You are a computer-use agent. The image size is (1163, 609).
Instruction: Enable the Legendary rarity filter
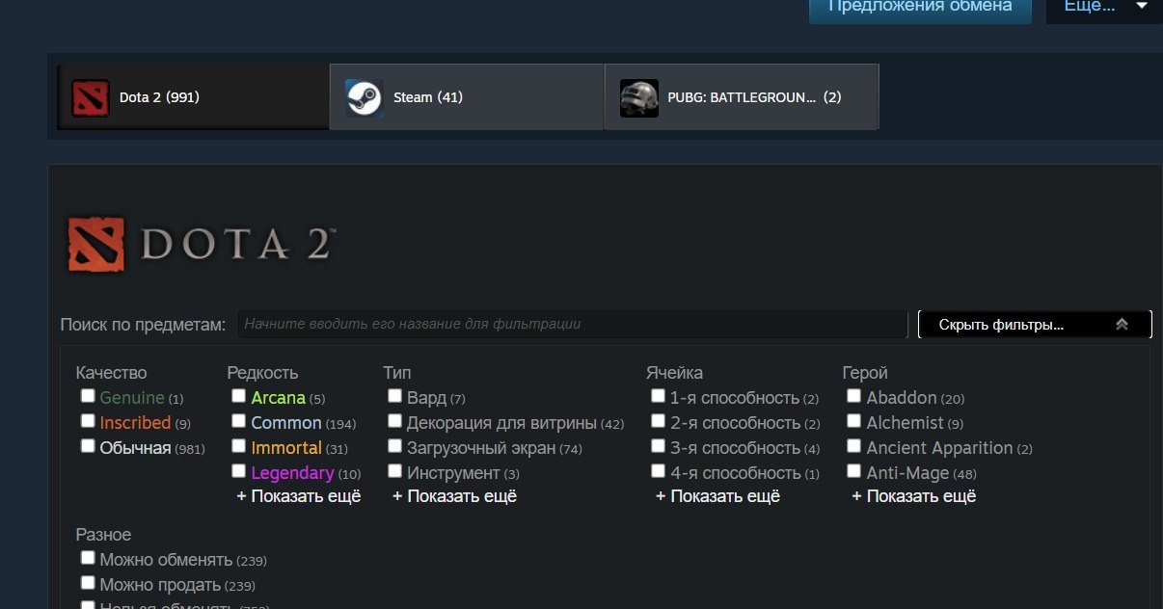coord(238,471)
